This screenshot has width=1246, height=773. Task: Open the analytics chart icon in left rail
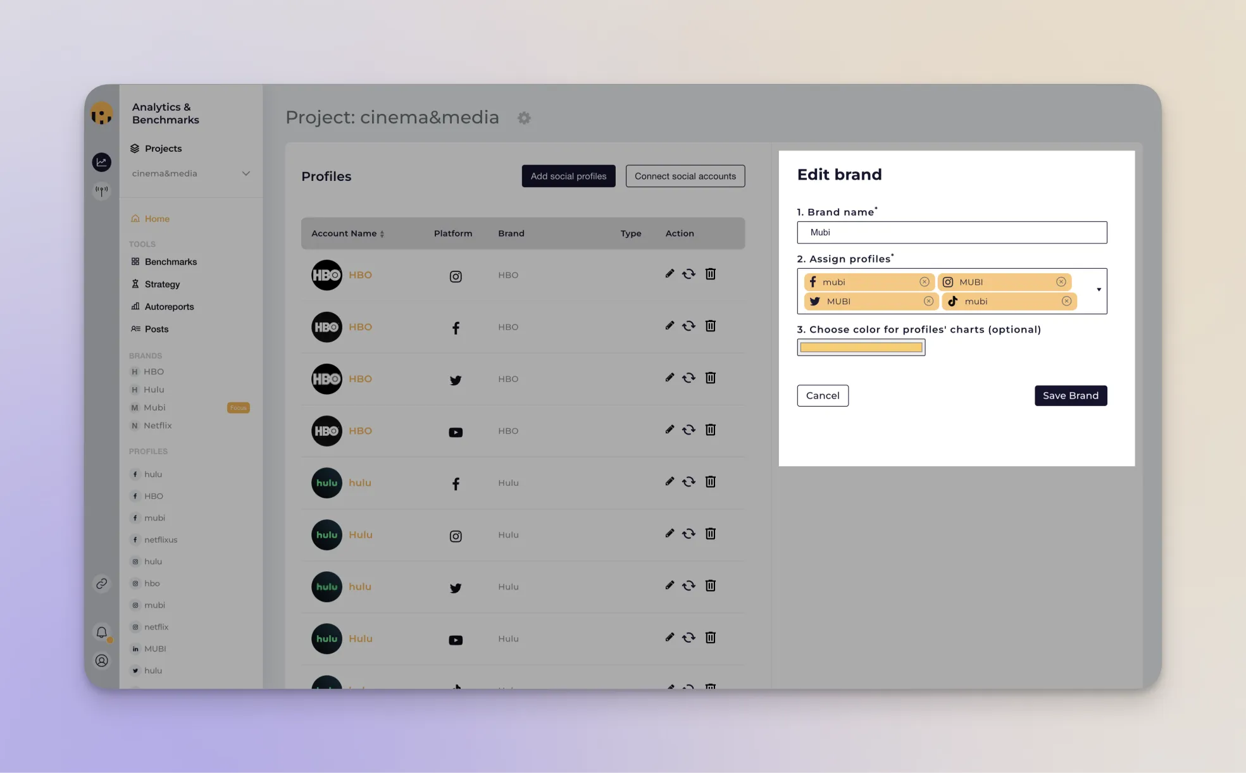point(101,163)
